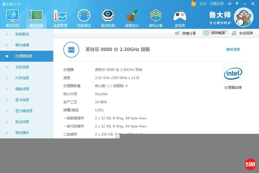The image size is (259, 173).
Task: Click 生成报表 generate report button
Action: (243, 33)
